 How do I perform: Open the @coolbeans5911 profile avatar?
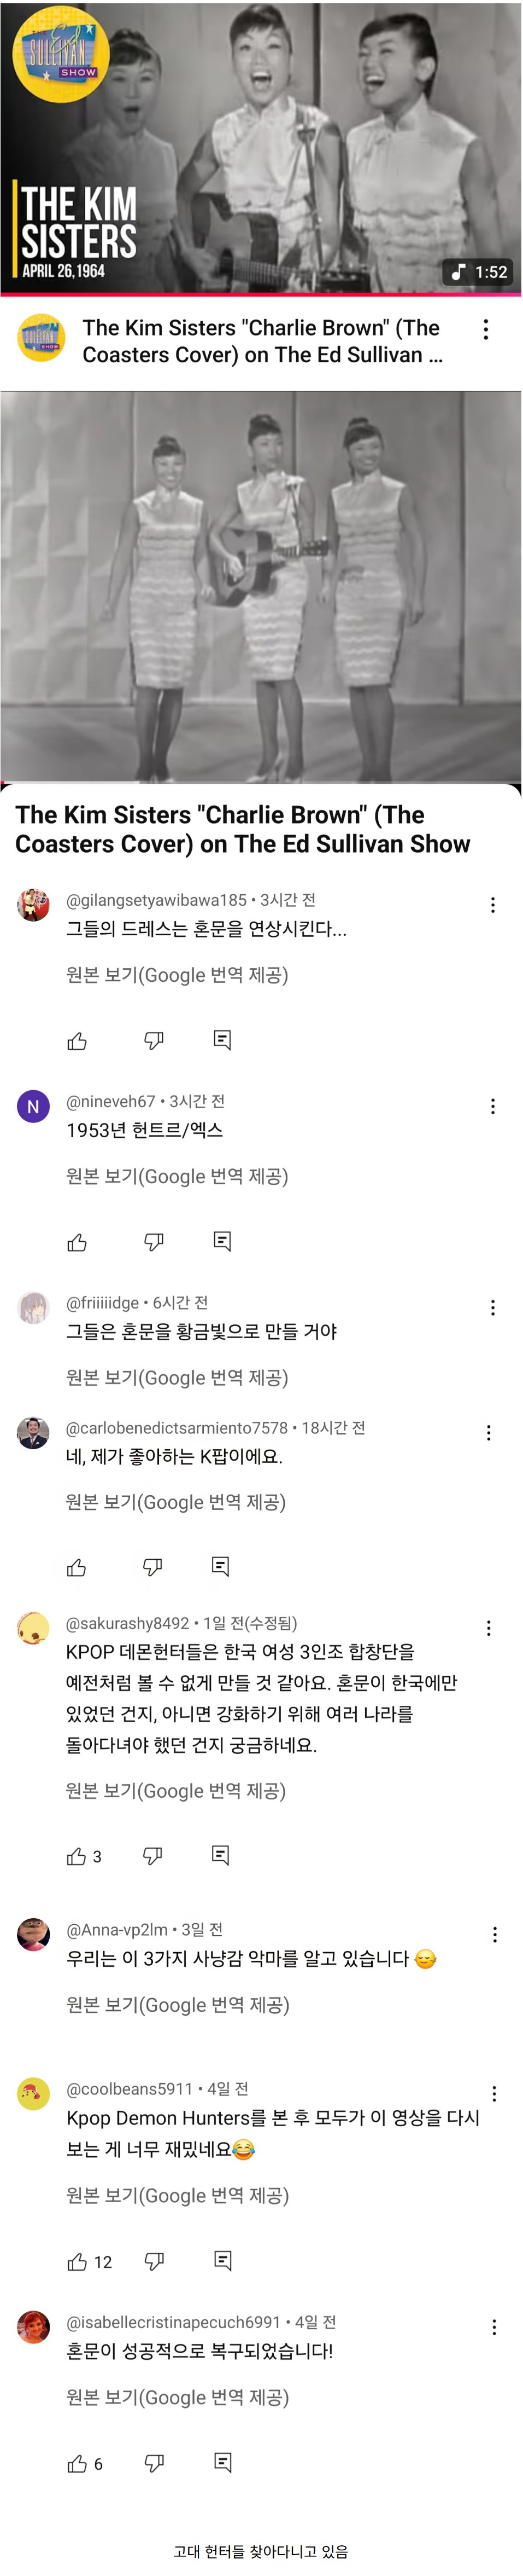click(34, 2093)
